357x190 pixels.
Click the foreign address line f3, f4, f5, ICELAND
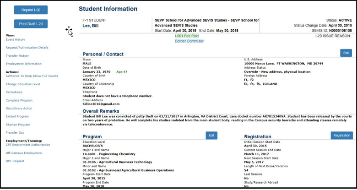[x=260, y=84]
